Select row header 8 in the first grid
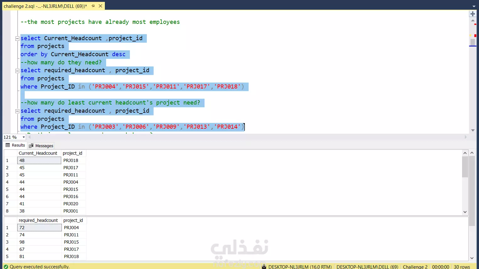Screen dimensions: 479x269 pyautogui.click(x=10, y=211)
